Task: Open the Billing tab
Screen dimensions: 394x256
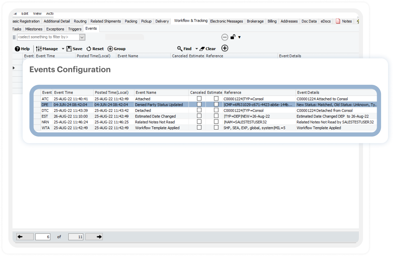Action: (x=272, y=21)
